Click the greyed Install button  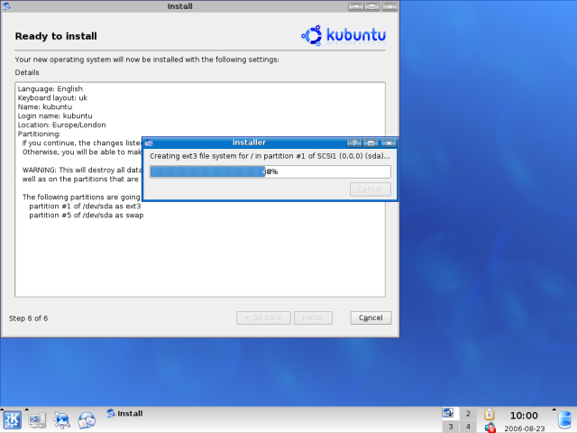click(313, 318)
